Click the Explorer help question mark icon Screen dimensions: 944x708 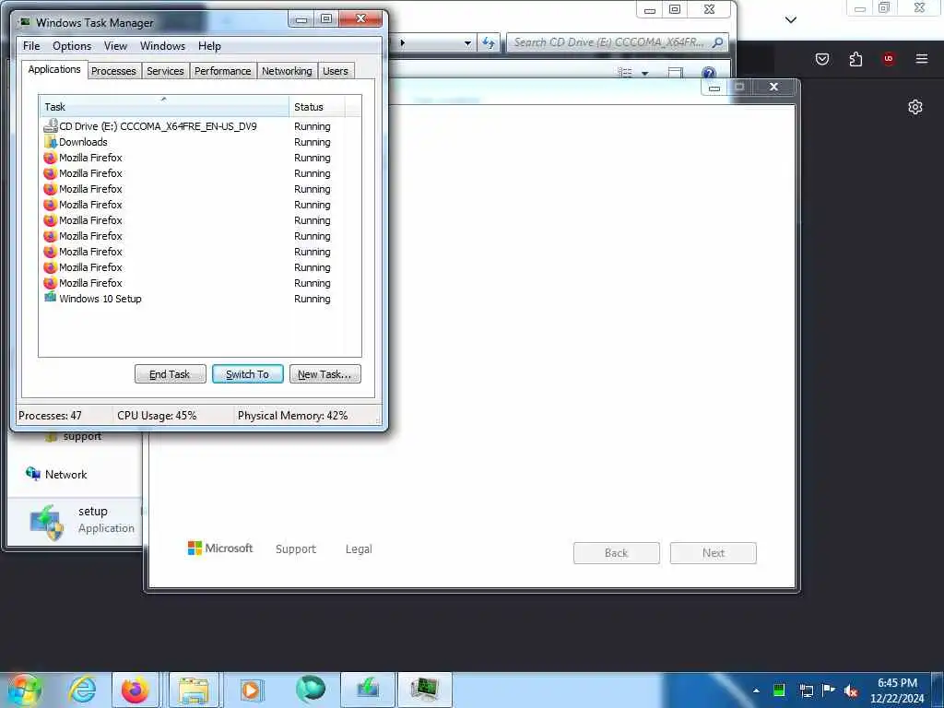pos(709,74)
